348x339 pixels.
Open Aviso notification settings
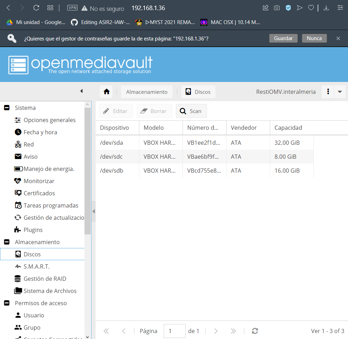click(x=26, y=157)
